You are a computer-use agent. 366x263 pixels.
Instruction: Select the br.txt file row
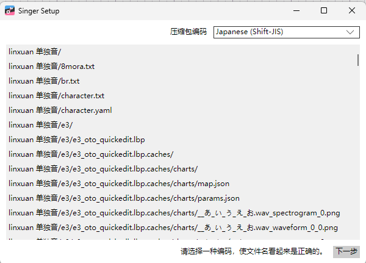[182, 81]
